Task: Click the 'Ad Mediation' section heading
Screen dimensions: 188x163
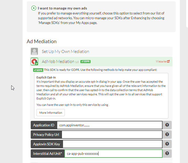Action: point(41,41)
